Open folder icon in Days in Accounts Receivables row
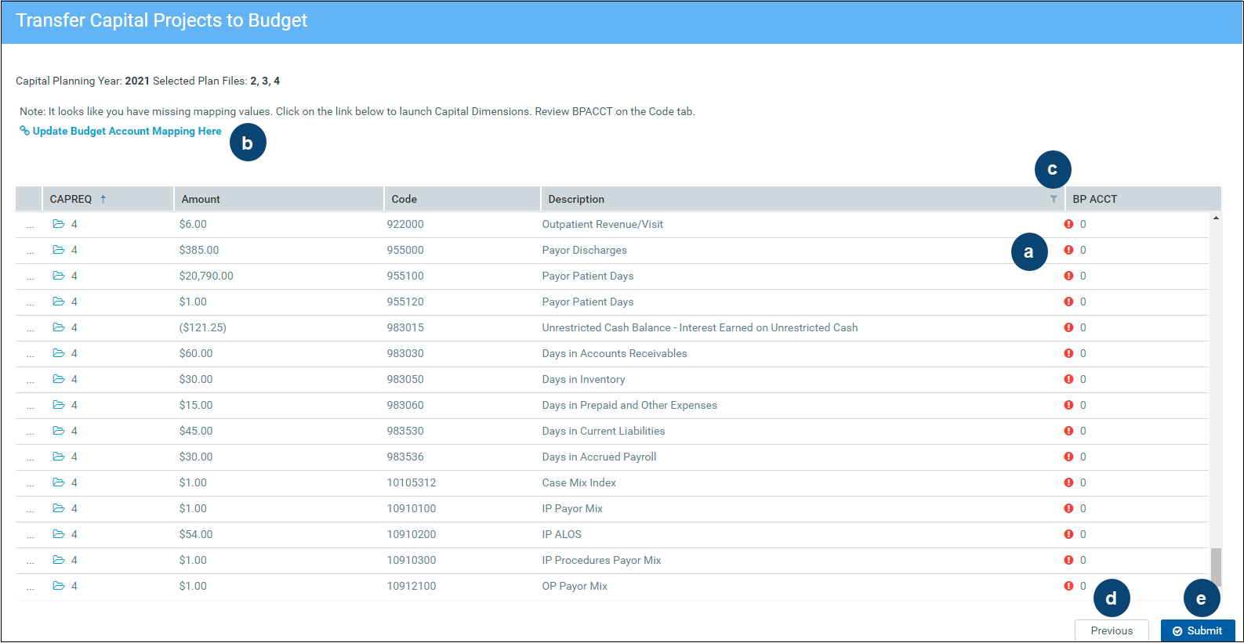 point(59,353)
